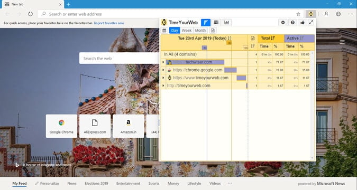Screen dimensions: 357x190
Task: Open the AliExpress.com top site tile
Action: click(95, 126)
